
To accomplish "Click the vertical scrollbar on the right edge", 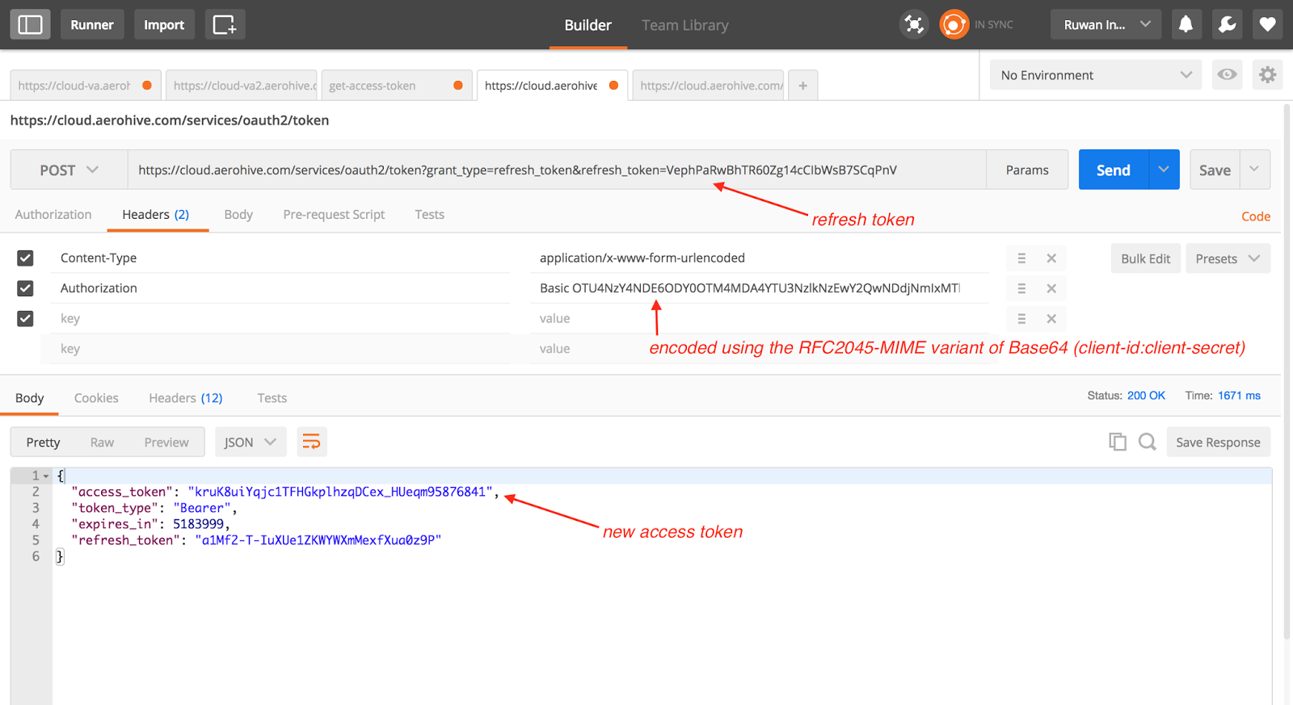I will tap(1287, 371).
